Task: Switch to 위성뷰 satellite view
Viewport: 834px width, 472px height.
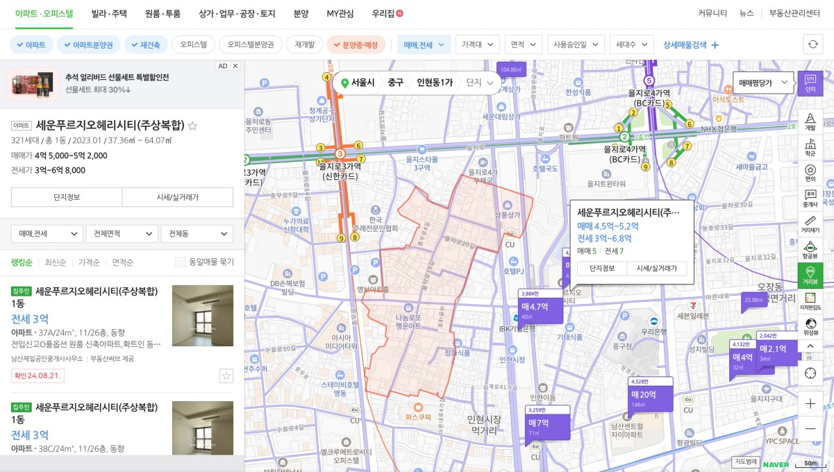Action: tap(810, 326)
